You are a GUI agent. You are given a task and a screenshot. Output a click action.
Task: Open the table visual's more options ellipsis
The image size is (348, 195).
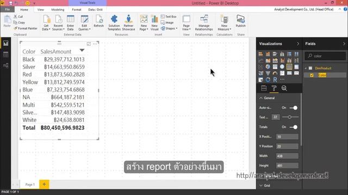[95, 44]
